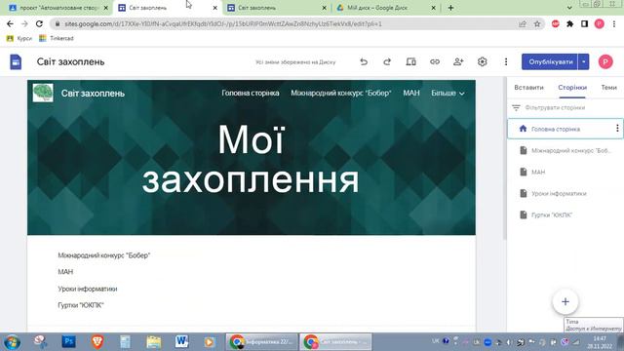Screen dimensions: 624x351
Task: Open the Tinkercad bookmark
Action: (57, 38)
